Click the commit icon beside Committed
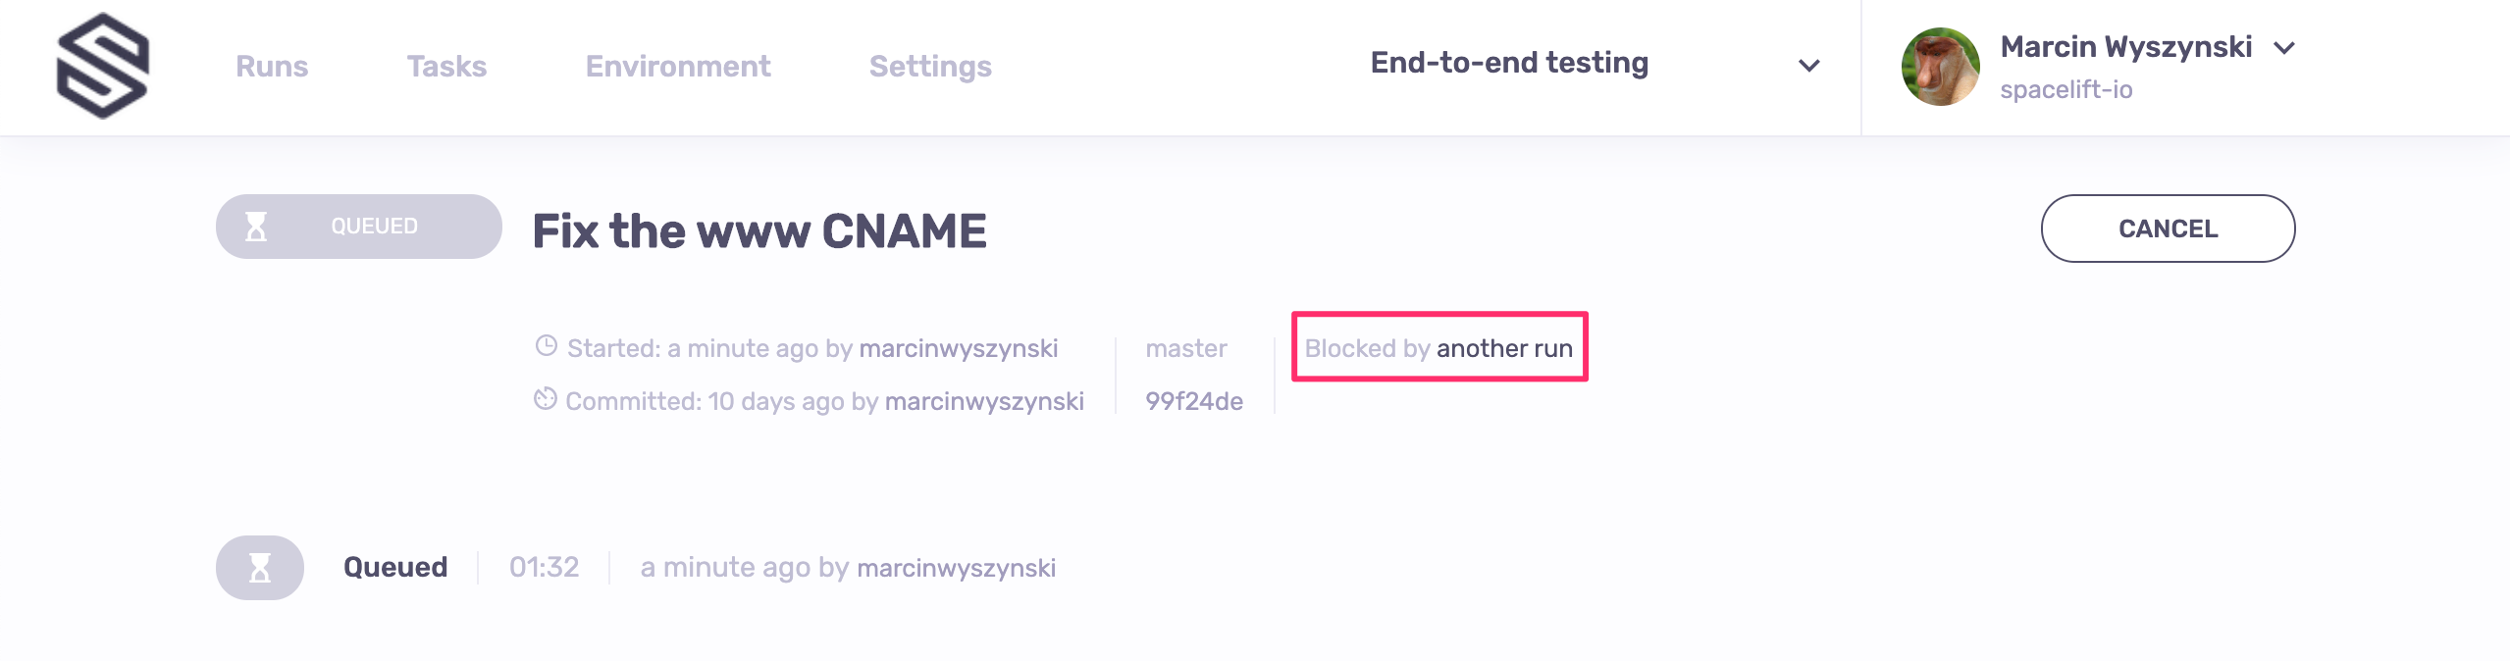Image resolution: width=2510 pixels, height=661 pixels. tap(546, 399)
